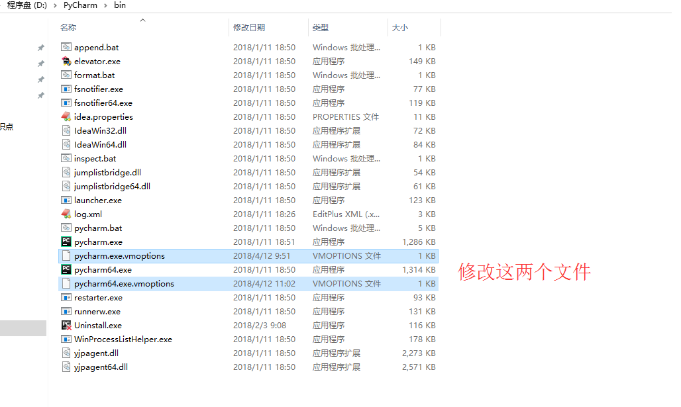This screenshot has width=681, height=407.
Task: Select the pycharm.exe PC logo icon
Action: [66, 242]
